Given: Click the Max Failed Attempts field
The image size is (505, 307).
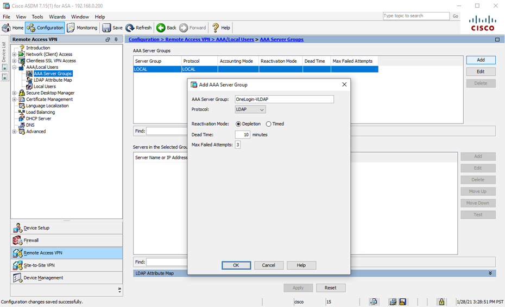Looking at the screenshot, I should pos(238,145).
